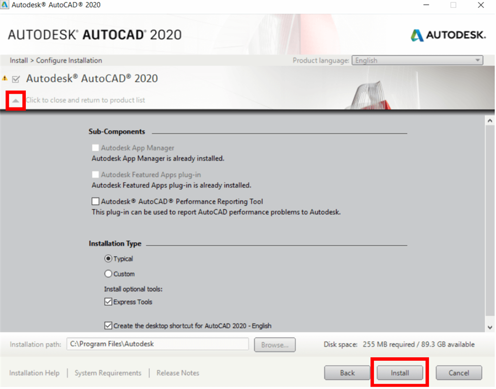
Task: Click the Installation path text field
Action: coord(158,344)
